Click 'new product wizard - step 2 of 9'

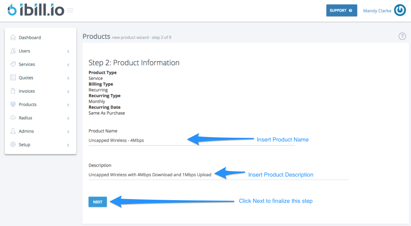click(142, 37)
